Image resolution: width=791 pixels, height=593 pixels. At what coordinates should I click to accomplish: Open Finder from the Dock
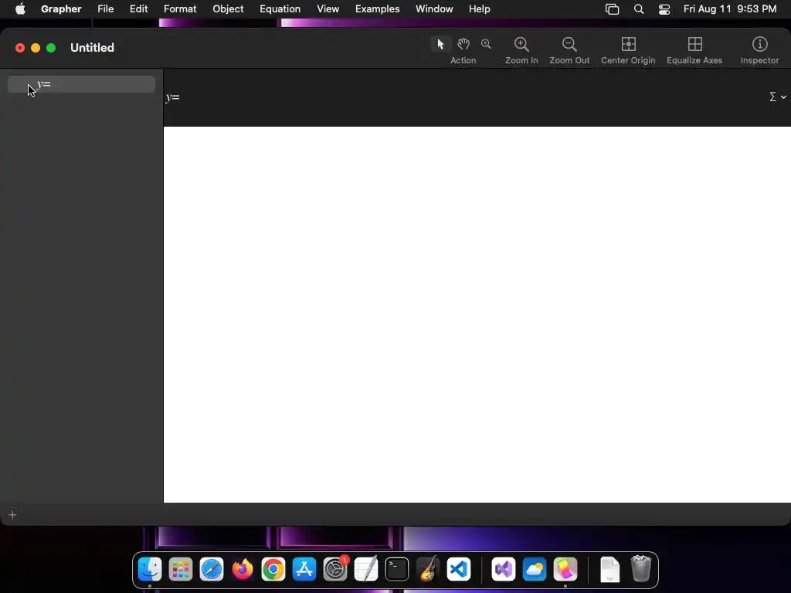point(150,569)
